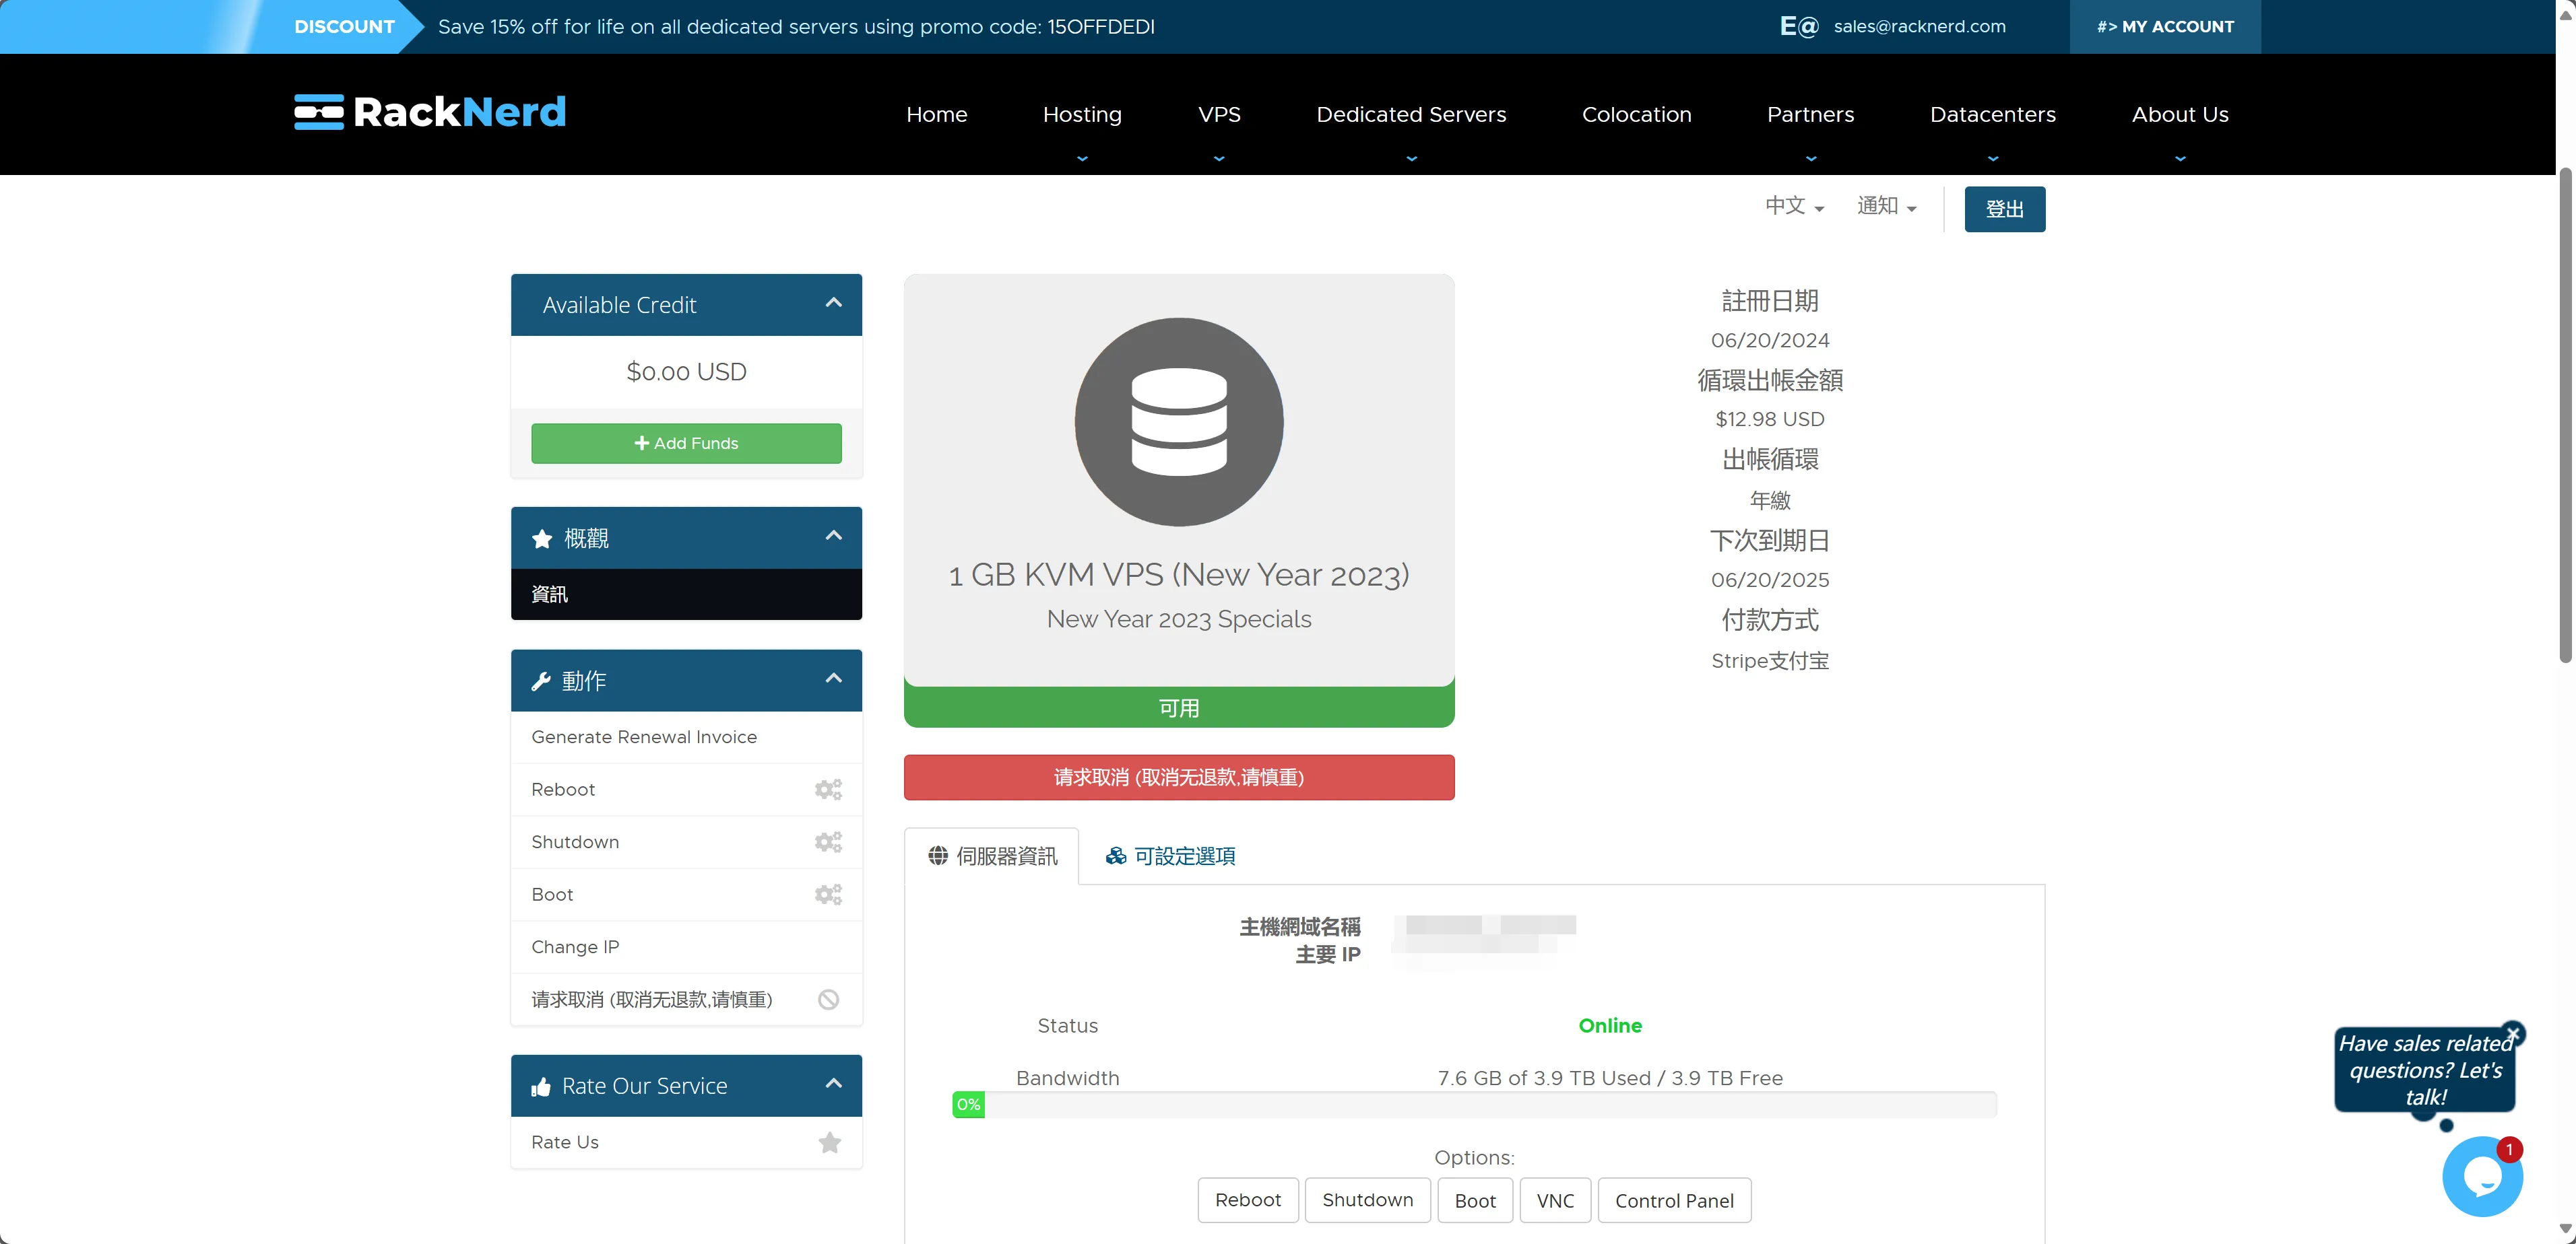
Task: Click the star icon next to Rate Us
Action: tap(829, 1142)
